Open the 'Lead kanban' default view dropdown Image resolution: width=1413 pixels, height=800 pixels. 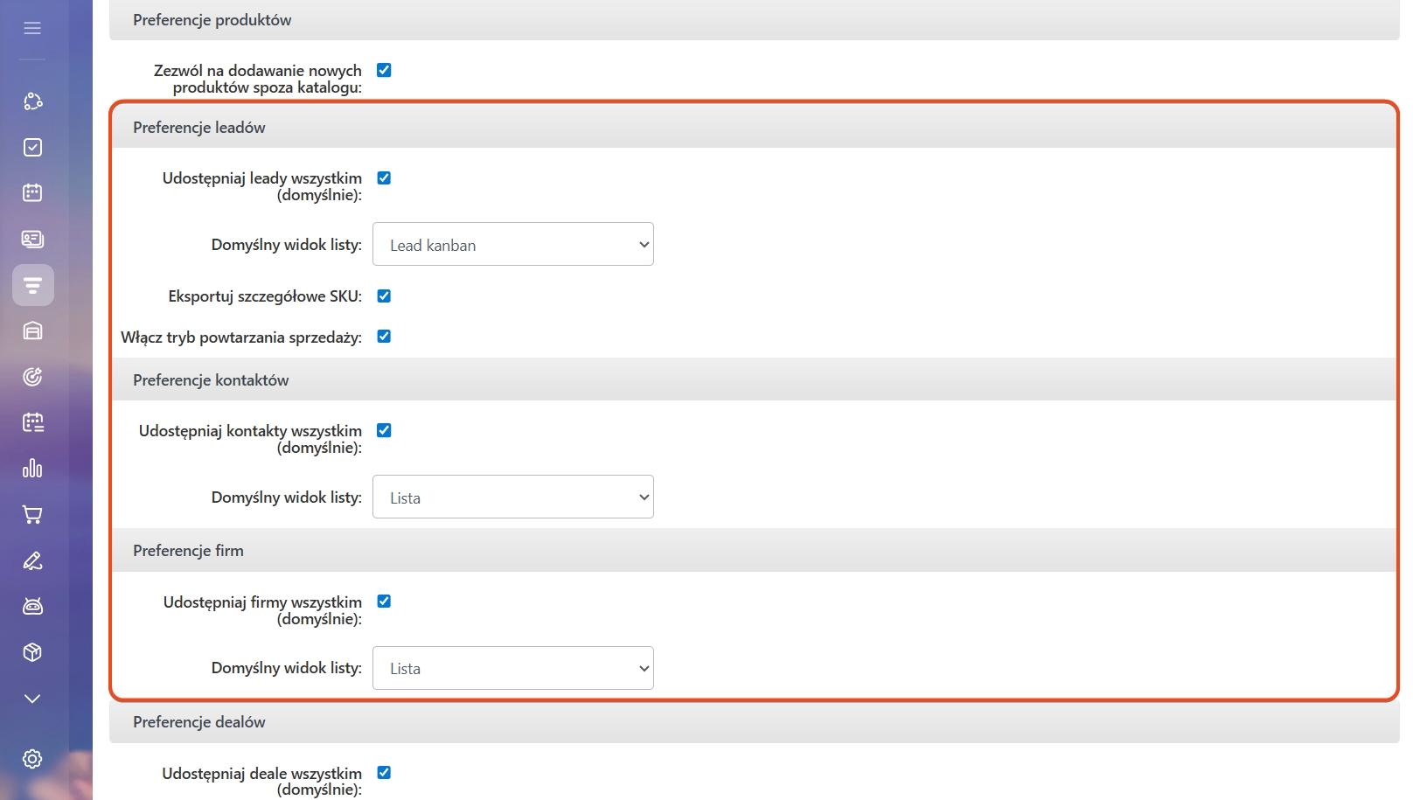513,245
